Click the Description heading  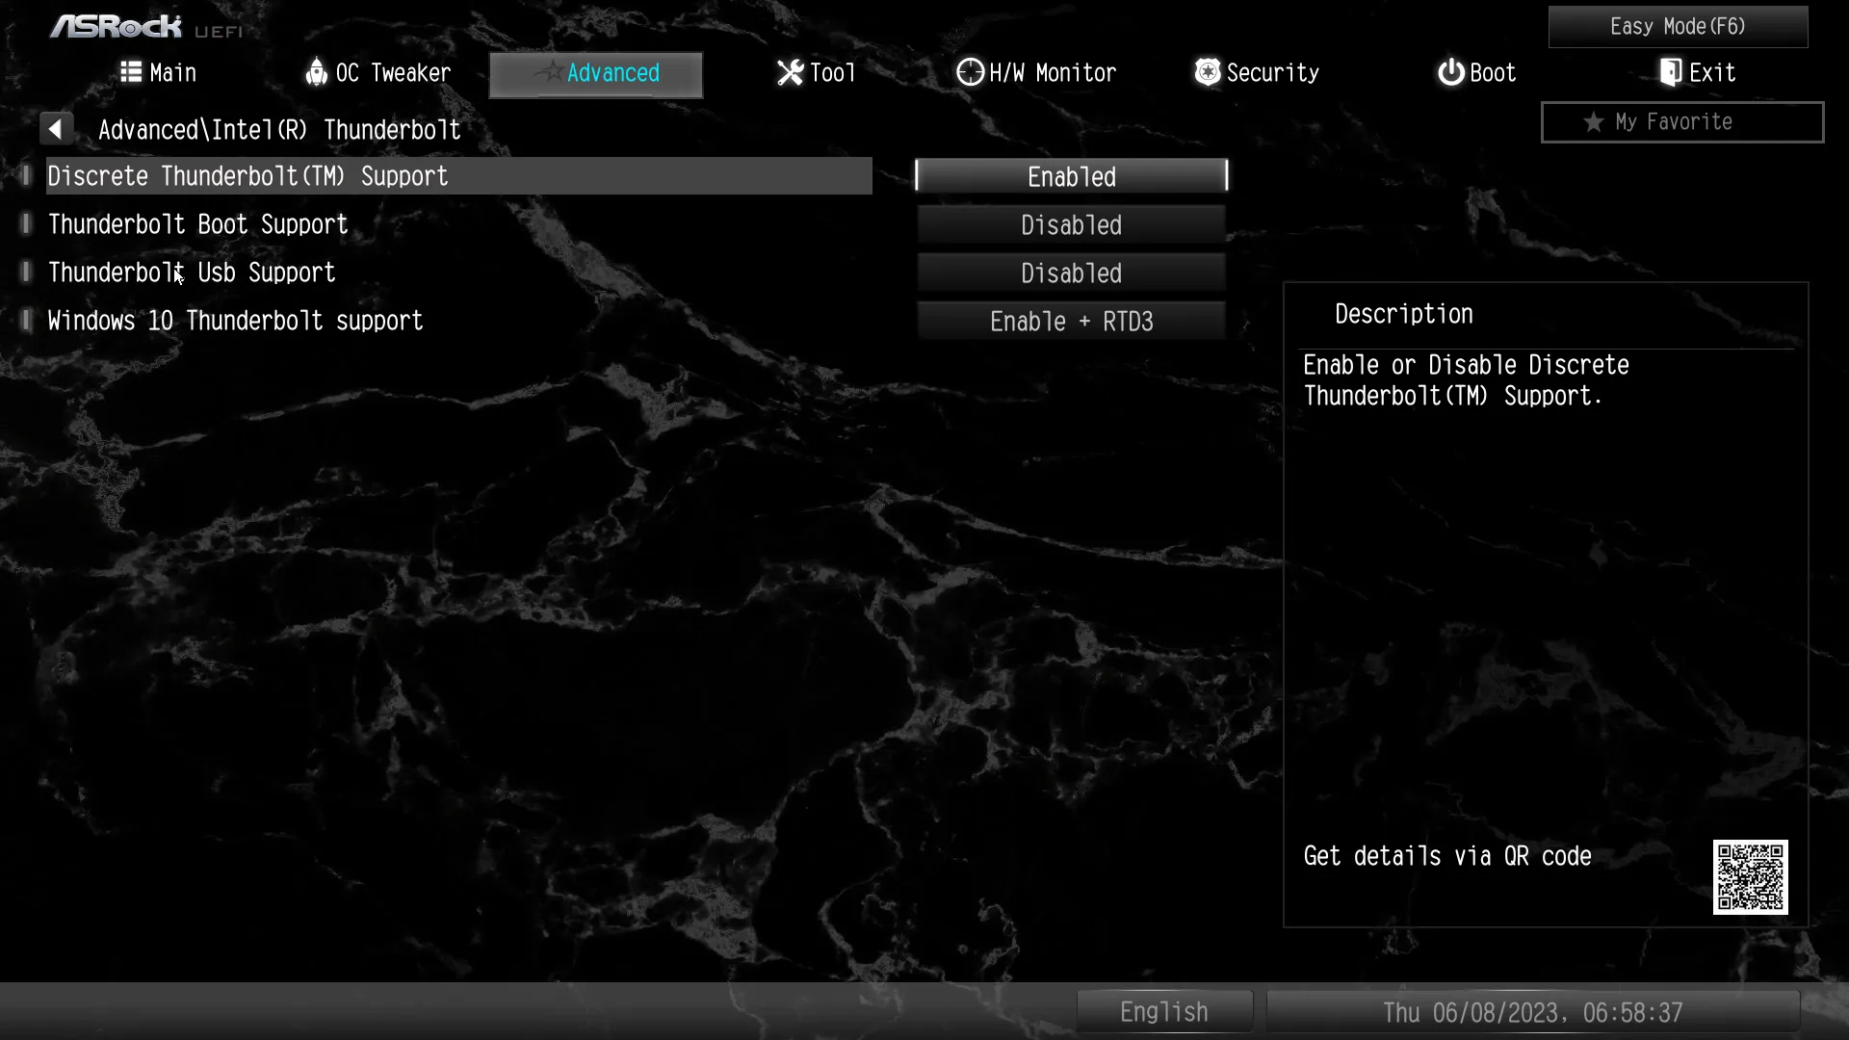(1403, 314)
